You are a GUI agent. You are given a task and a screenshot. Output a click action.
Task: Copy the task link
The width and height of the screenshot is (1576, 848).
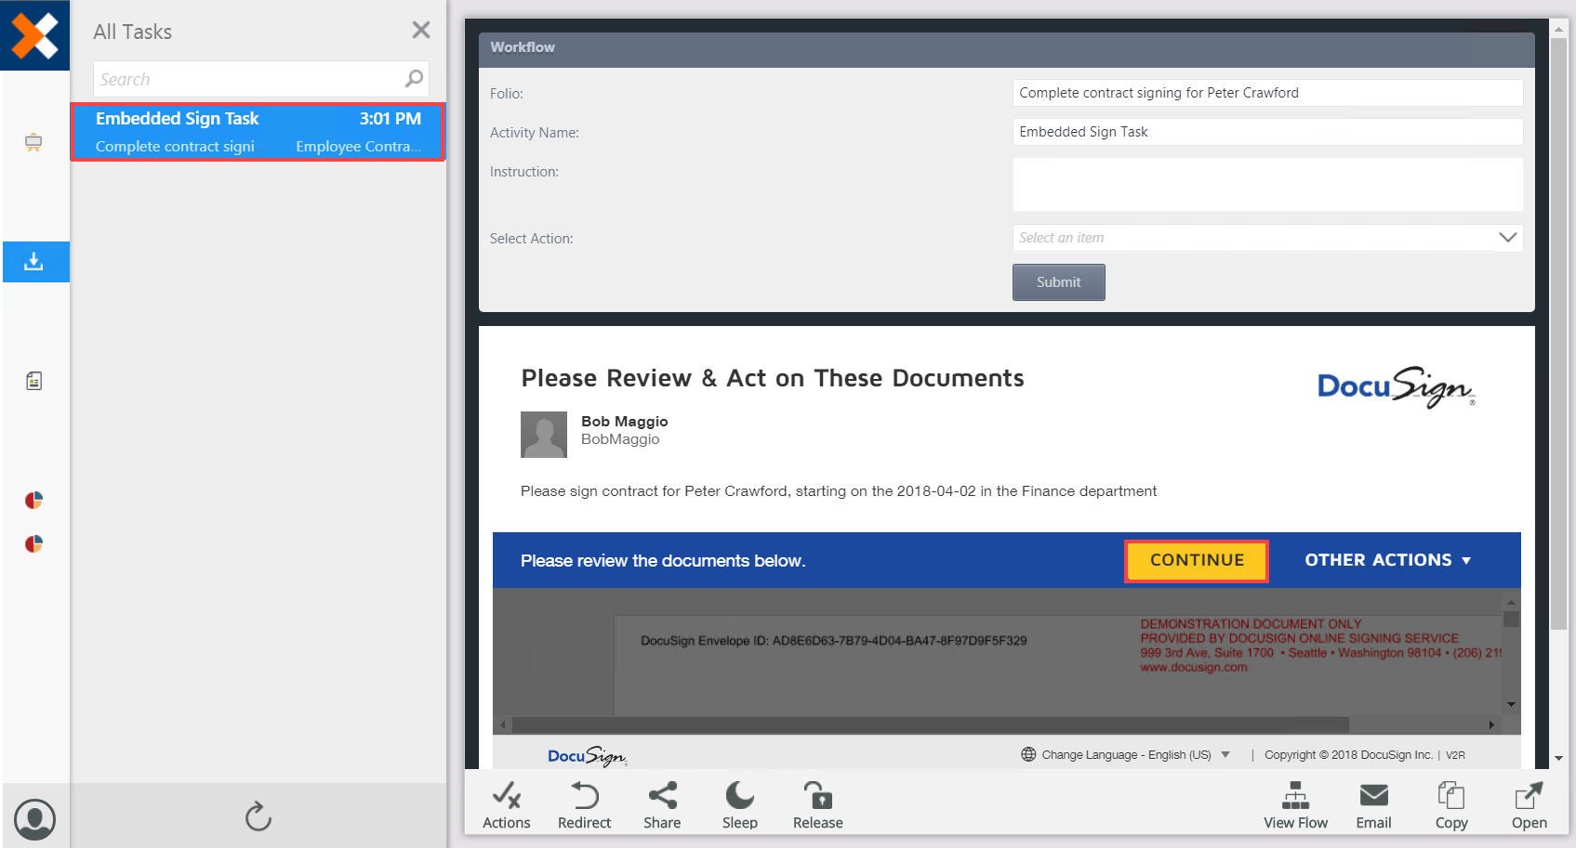pyautogui.click(x=1451, y=805)
